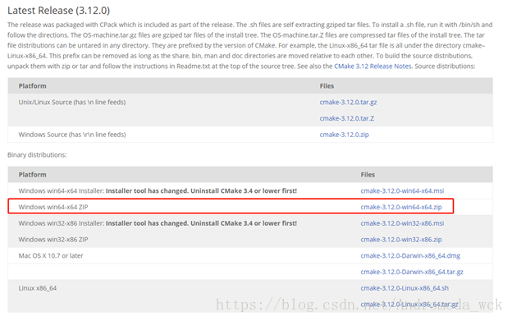Download cmake-3.12.0-Linux-x86_64.tar.gz archive
Image resolution: width=512 pixels, height=321 pixels.
(x=409, y=305)
